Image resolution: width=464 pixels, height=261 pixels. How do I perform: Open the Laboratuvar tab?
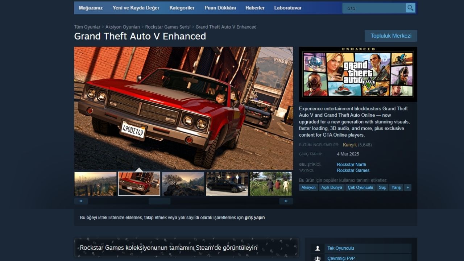click(288, 8)
